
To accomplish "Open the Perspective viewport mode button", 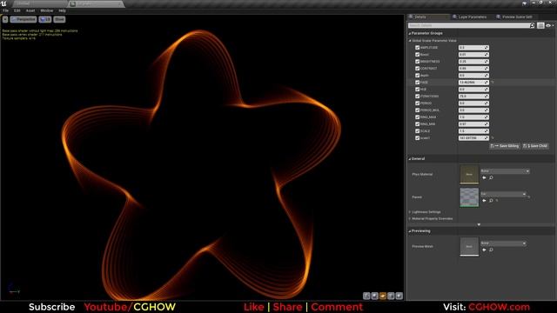I will coord(23,19).
